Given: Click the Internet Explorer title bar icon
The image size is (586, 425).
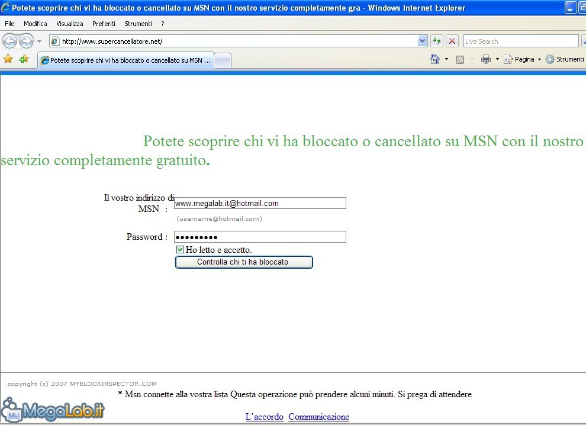Looking at the screenshot, I should click(x=5, y=7).
